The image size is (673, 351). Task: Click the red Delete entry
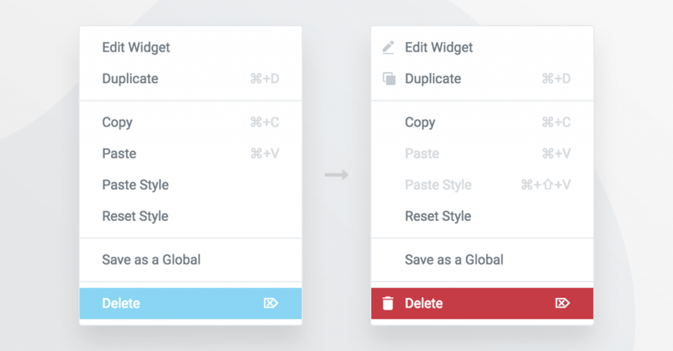coord(482,303)
